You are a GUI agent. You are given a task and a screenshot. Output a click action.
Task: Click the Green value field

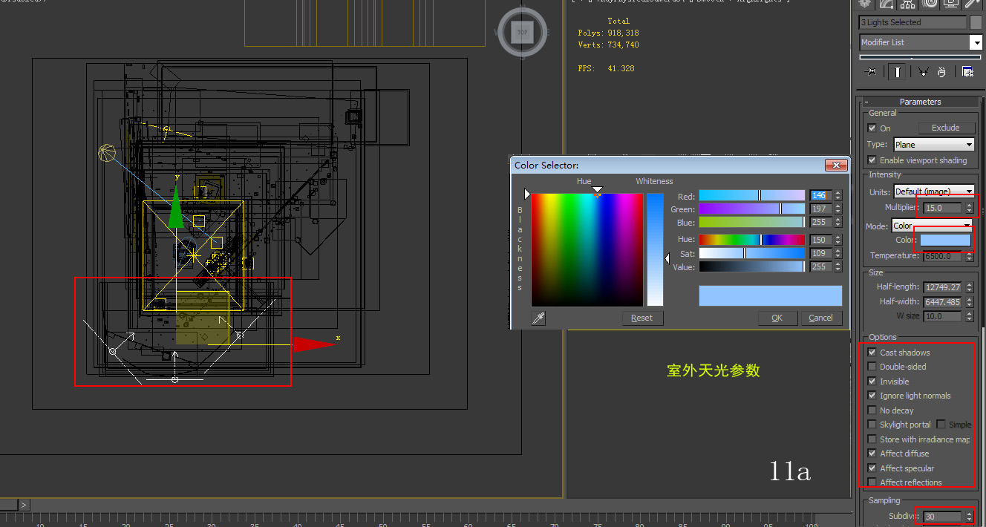(820, 209)
